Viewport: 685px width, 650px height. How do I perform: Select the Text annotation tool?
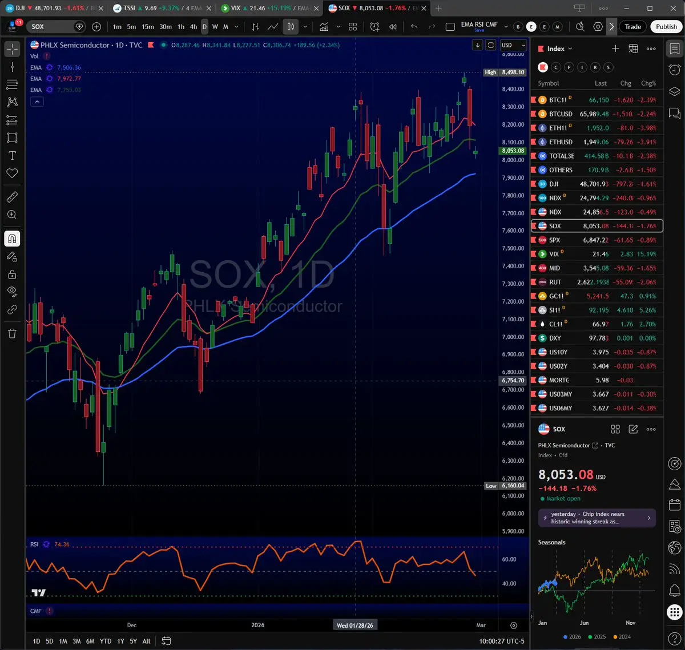12,155
